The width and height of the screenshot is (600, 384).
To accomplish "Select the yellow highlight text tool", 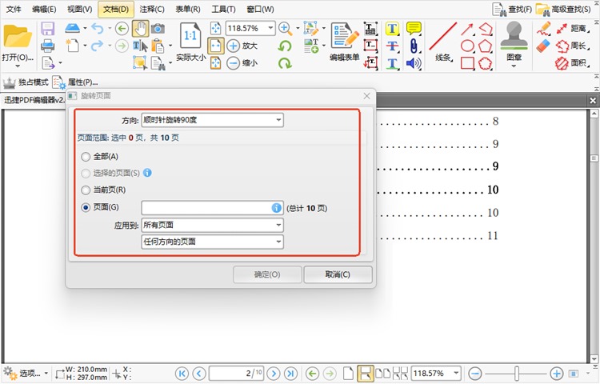I will tap(392, 29).
